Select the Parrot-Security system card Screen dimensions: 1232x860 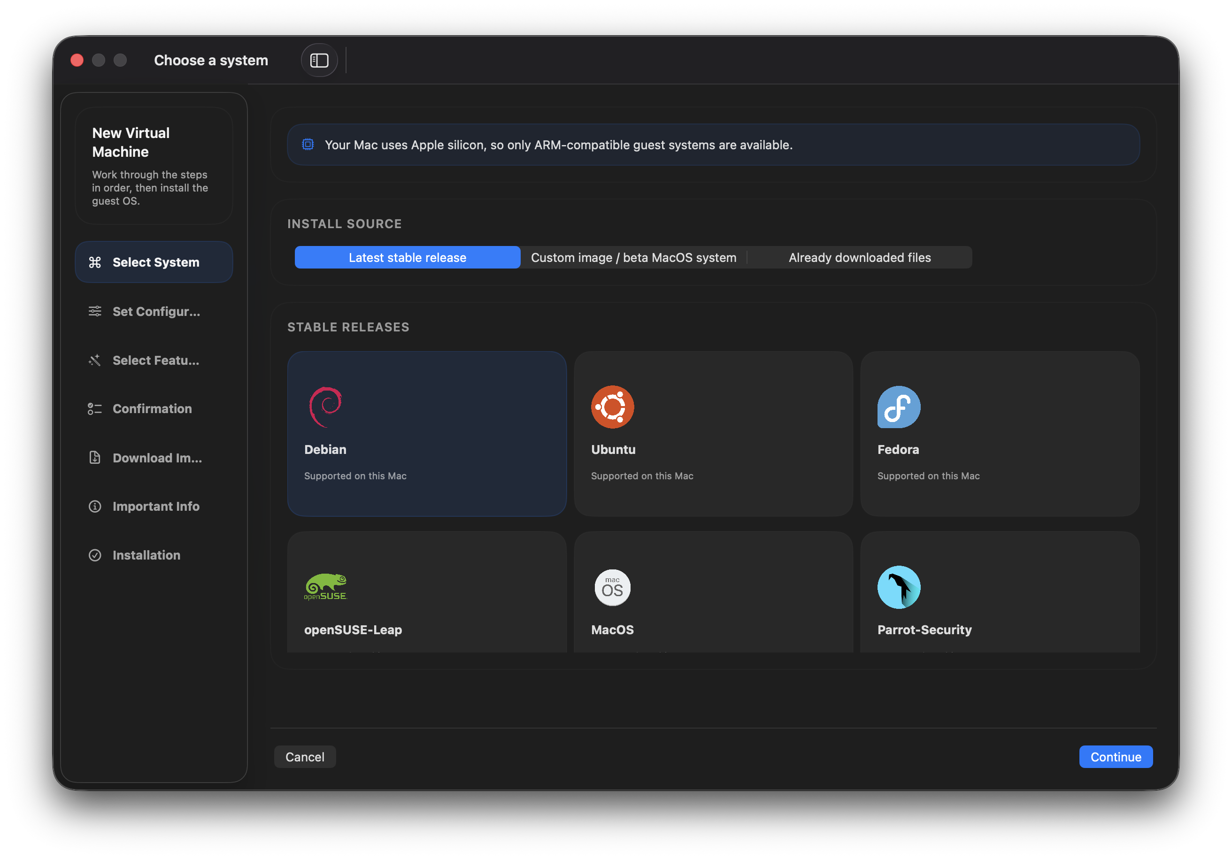pos(1000,592)
